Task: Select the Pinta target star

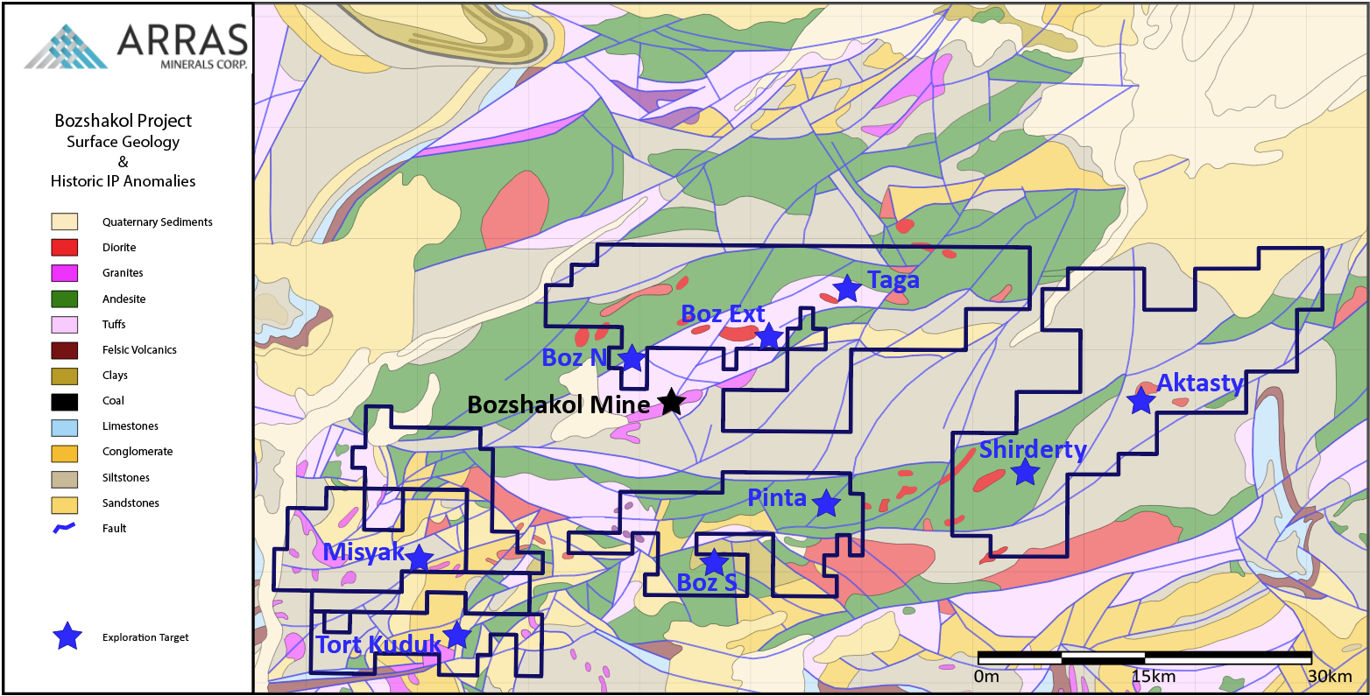Action: [826, 503]
